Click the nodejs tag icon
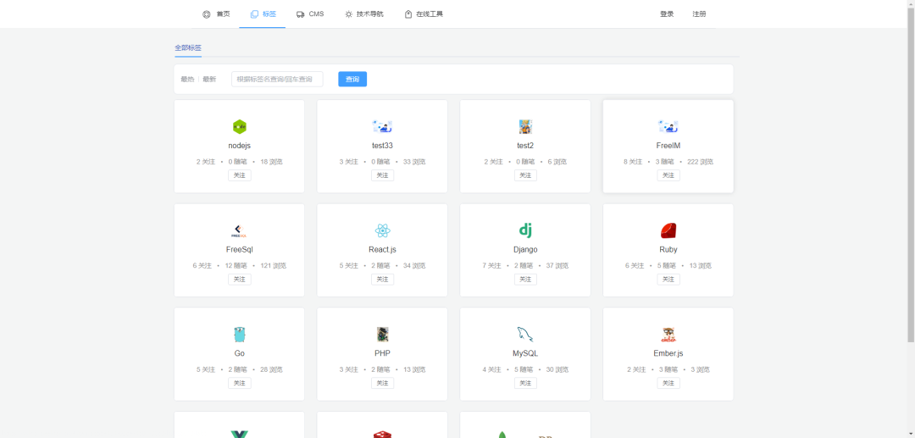This screenshot has width=915, height=438. (239, 127)
